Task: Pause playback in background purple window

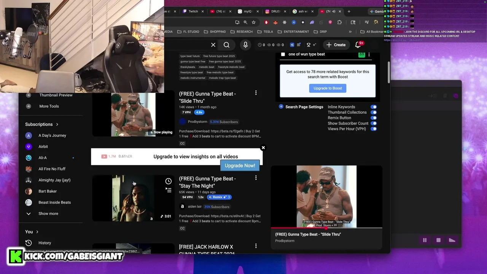Action: click(x=425, y=240)
